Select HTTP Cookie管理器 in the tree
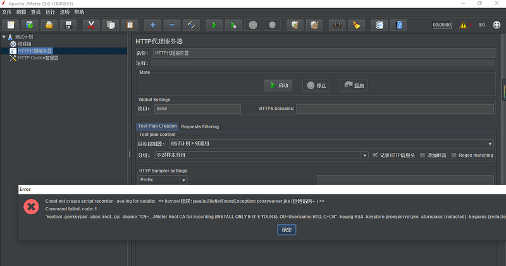The height and width of the screenshot is (266, 506). click(38, 58)
